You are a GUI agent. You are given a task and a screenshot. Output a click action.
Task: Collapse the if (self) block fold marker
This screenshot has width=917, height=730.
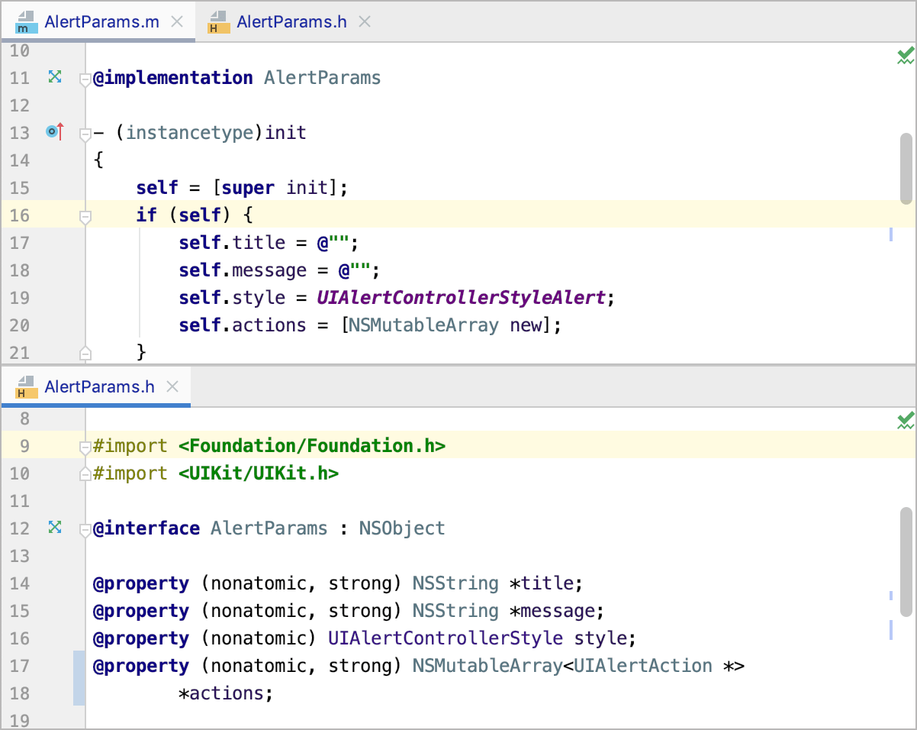coord(85,216)
